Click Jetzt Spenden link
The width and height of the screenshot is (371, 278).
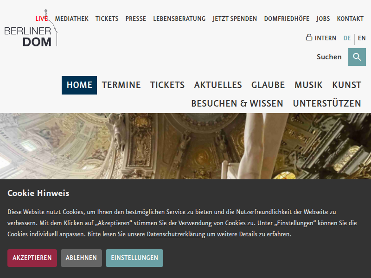coord(235,19)
